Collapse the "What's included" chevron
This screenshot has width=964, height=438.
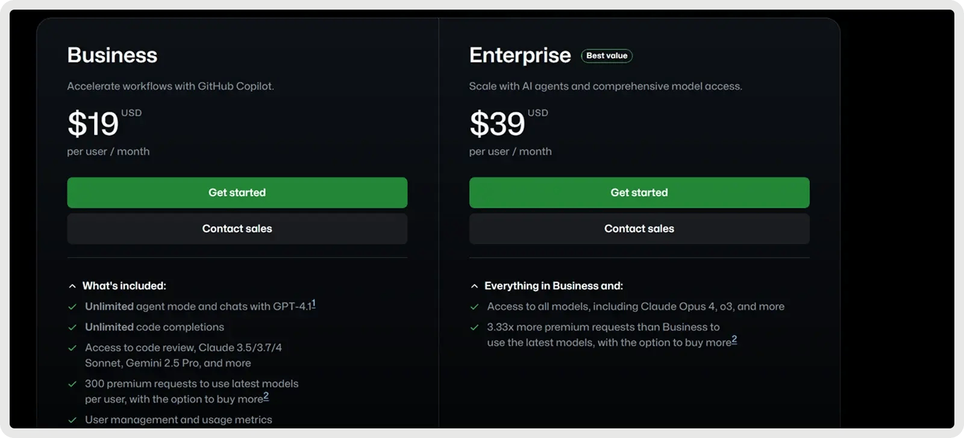point(72,286)
